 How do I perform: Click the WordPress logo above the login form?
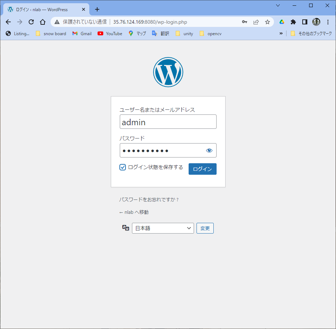click(x=168, y=72)
